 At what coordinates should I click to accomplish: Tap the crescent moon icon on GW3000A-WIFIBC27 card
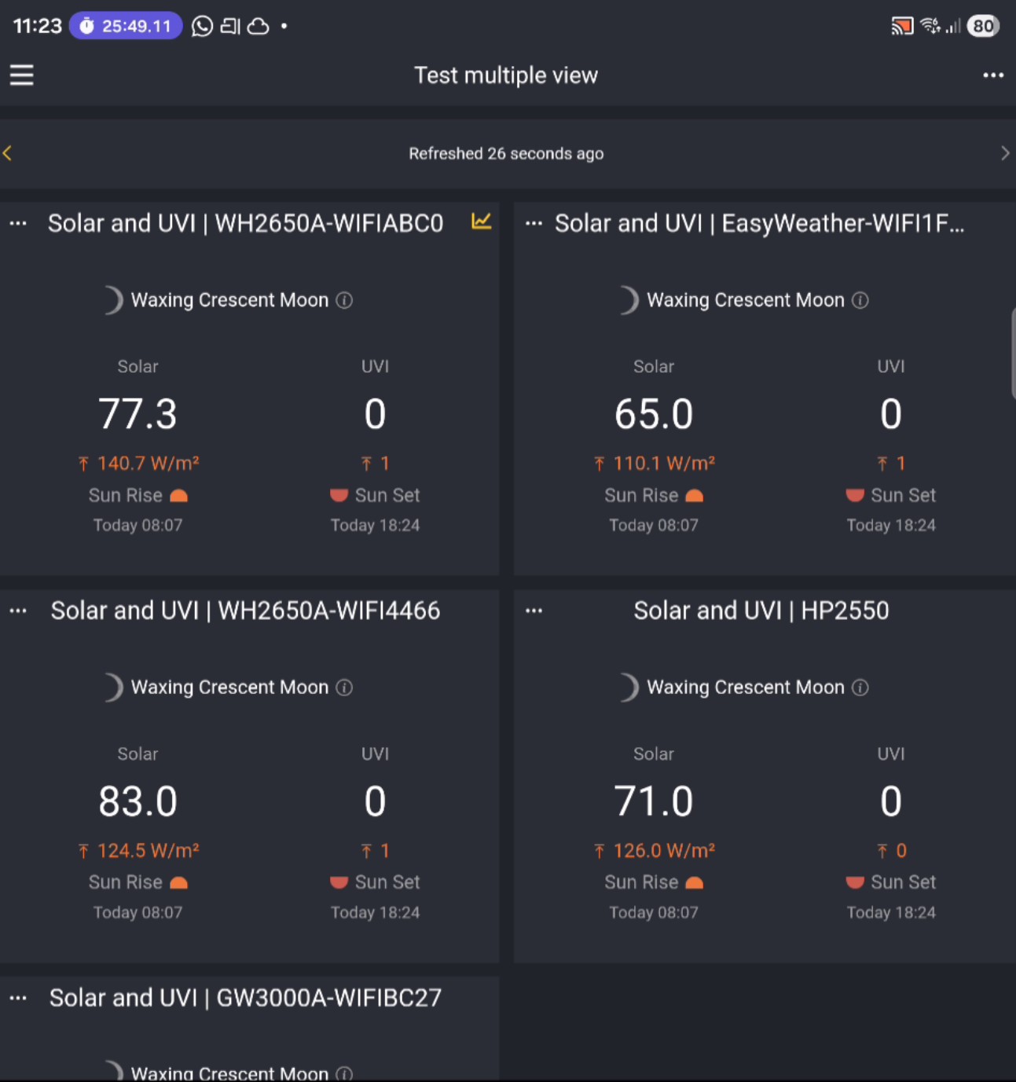[112, 1070]
